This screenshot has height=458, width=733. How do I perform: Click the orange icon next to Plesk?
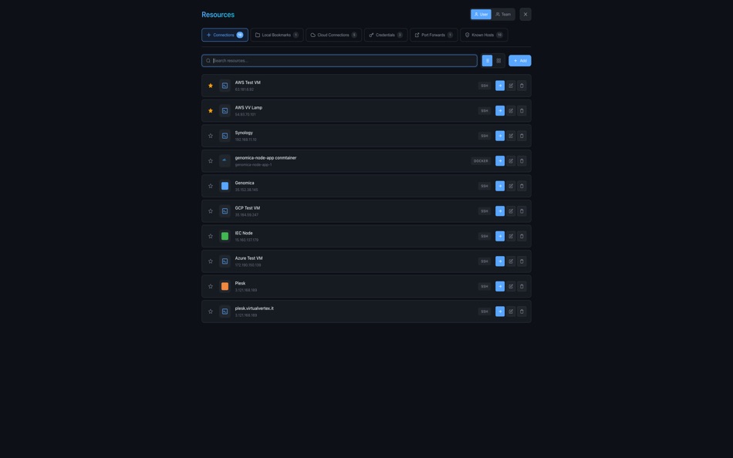223,285
